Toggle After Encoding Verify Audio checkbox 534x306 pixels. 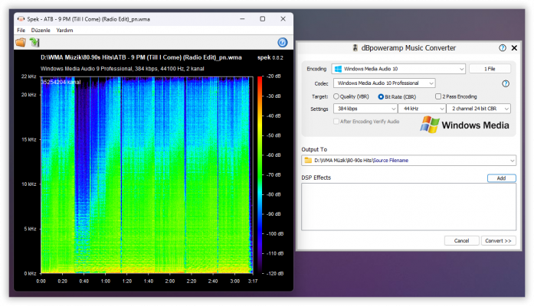click(x=336, y=122)
